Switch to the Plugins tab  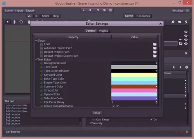(103, 31)
